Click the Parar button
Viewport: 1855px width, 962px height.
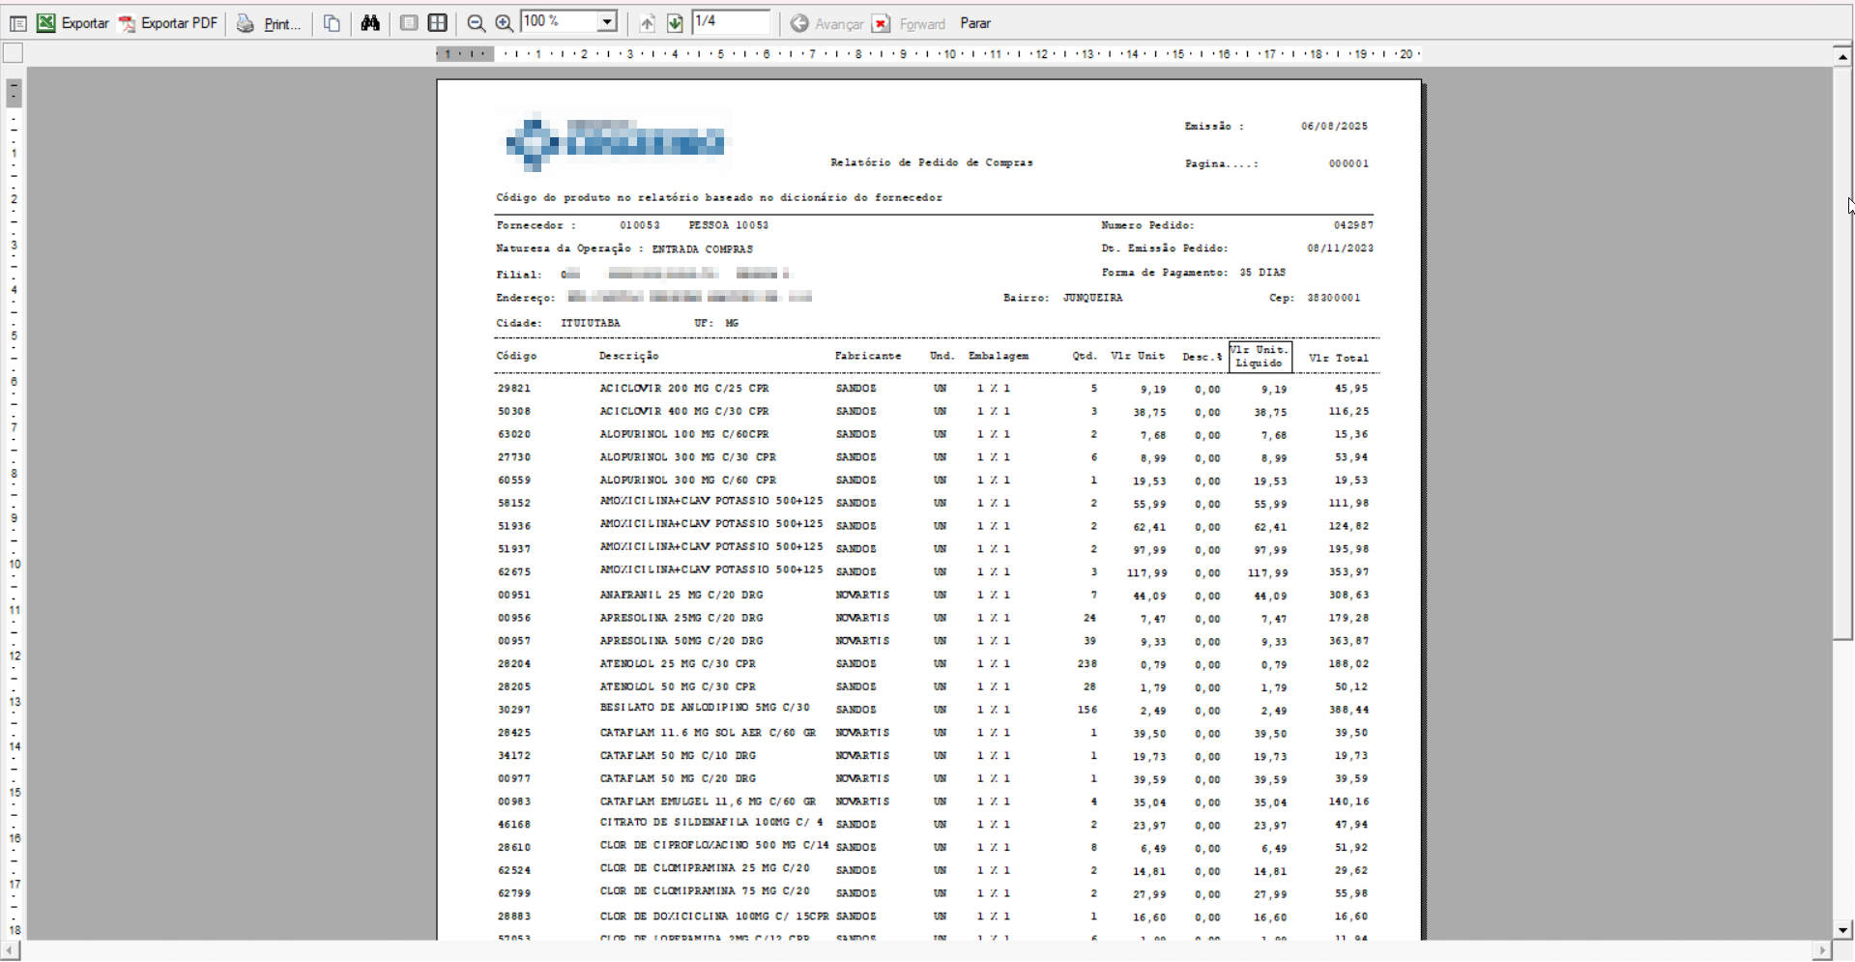coord(975,23)
